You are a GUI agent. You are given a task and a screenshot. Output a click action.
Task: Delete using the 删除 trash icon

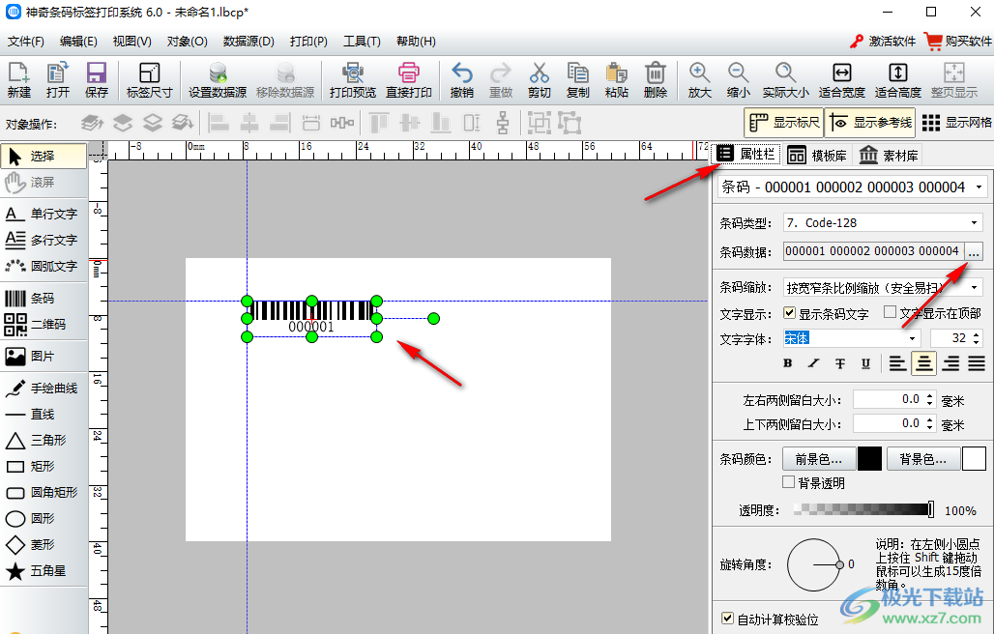point(656,80)
